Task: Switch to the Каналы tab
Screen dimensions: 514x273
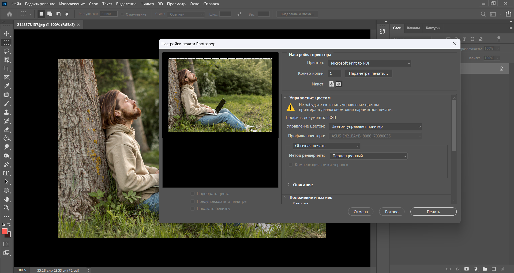Action: pos(413,28)
